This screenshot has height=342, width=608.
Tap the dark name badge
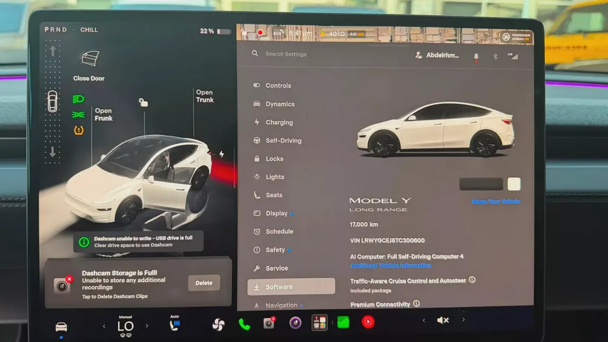[481, 184]
